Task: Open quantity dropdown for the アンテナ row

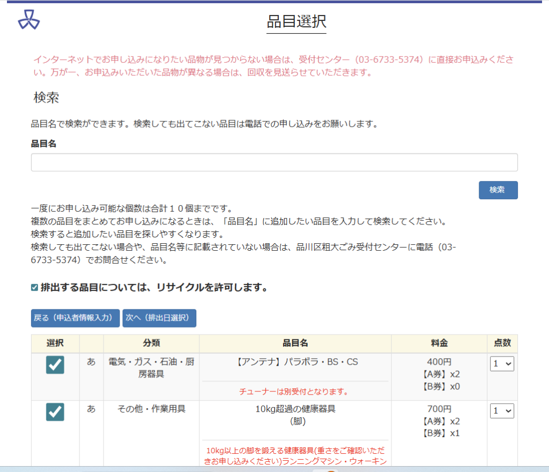Action: (502, 364)
